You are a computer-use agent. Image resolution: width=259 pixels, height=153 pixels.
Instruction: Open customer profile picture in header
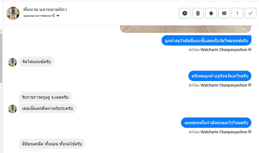pos(13,13)
